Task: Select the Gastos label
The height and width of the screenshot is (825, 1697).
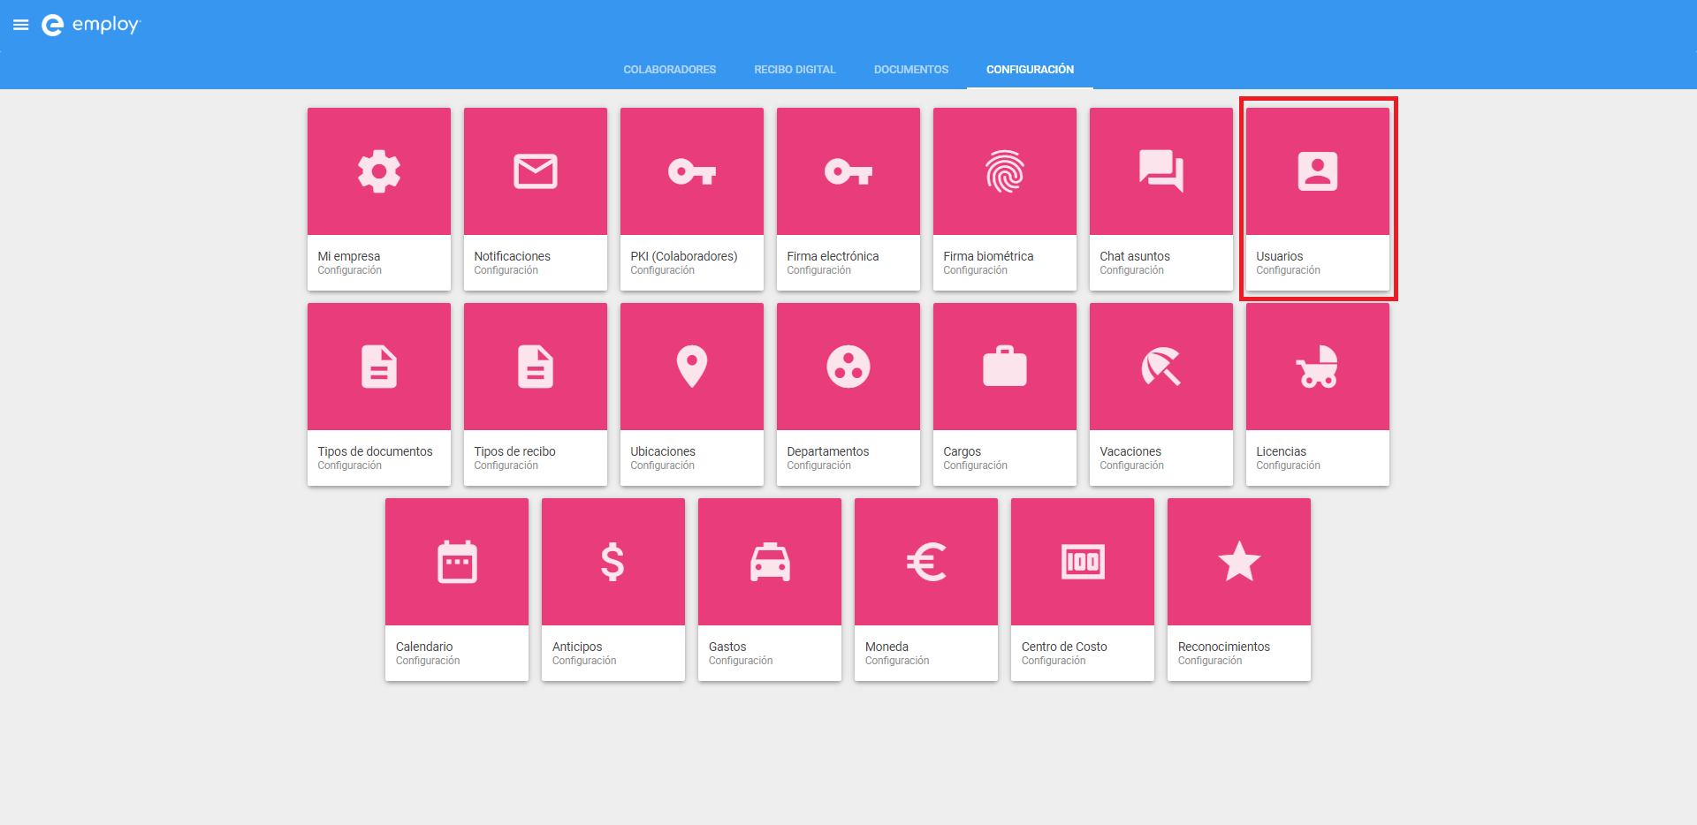Action: tap(727, 647)
